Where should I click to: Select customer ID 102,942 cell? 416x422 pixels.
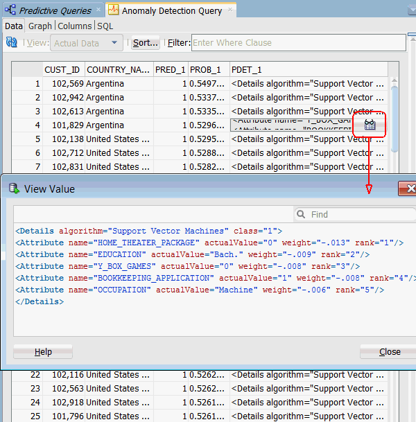coord(64,98)
